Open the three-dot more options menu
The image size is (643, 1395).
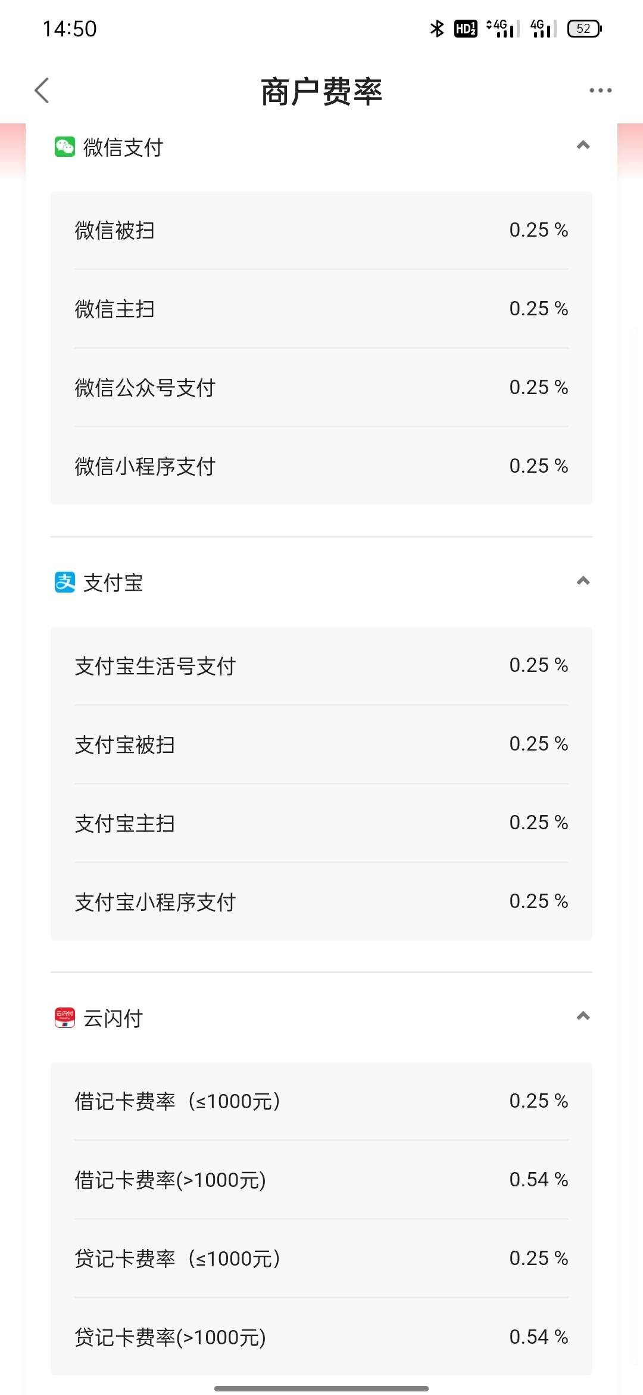pyautogui.click(x=600, y=91)
